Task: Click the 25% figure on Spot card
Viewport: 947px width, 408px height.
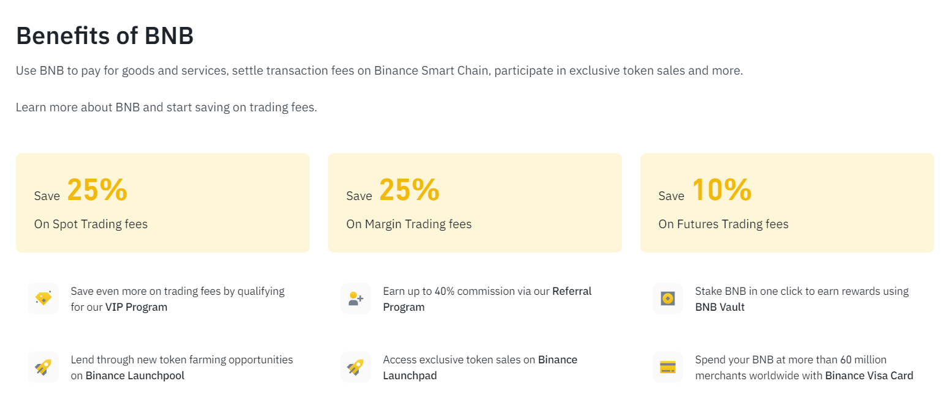Action: click(97, 190)
